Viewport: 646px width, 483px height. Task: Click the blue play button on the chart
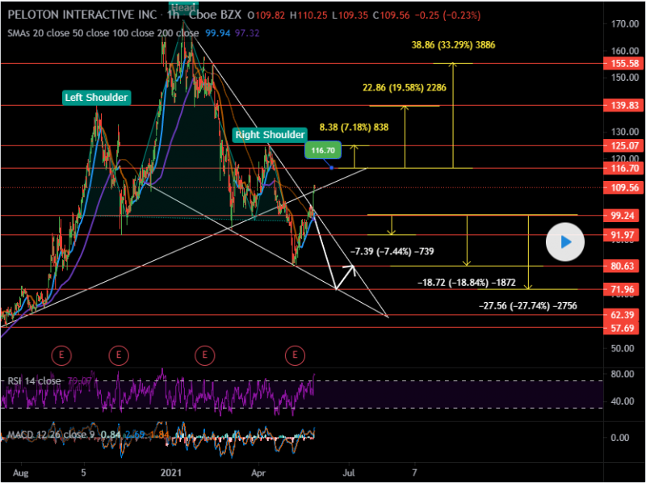point(564,242)
